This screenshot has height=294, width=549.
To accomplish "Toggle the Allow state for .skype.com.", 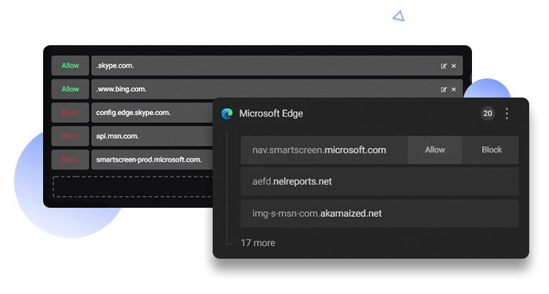I will click(x=71, y=66).
